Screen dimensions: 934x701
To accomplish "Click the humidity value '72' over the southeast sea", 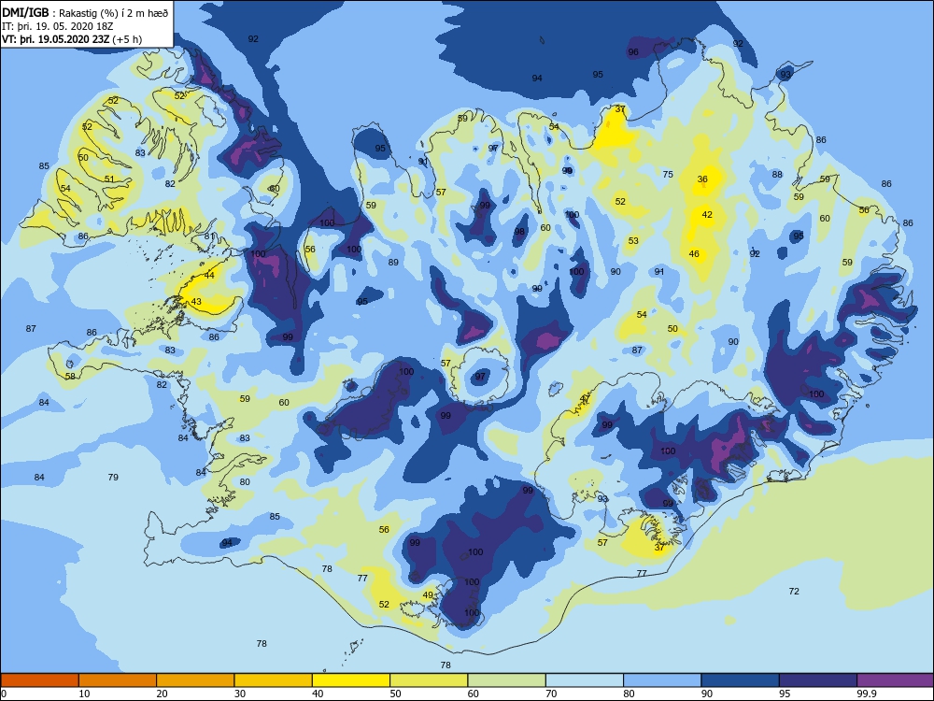I will [793, 592].
